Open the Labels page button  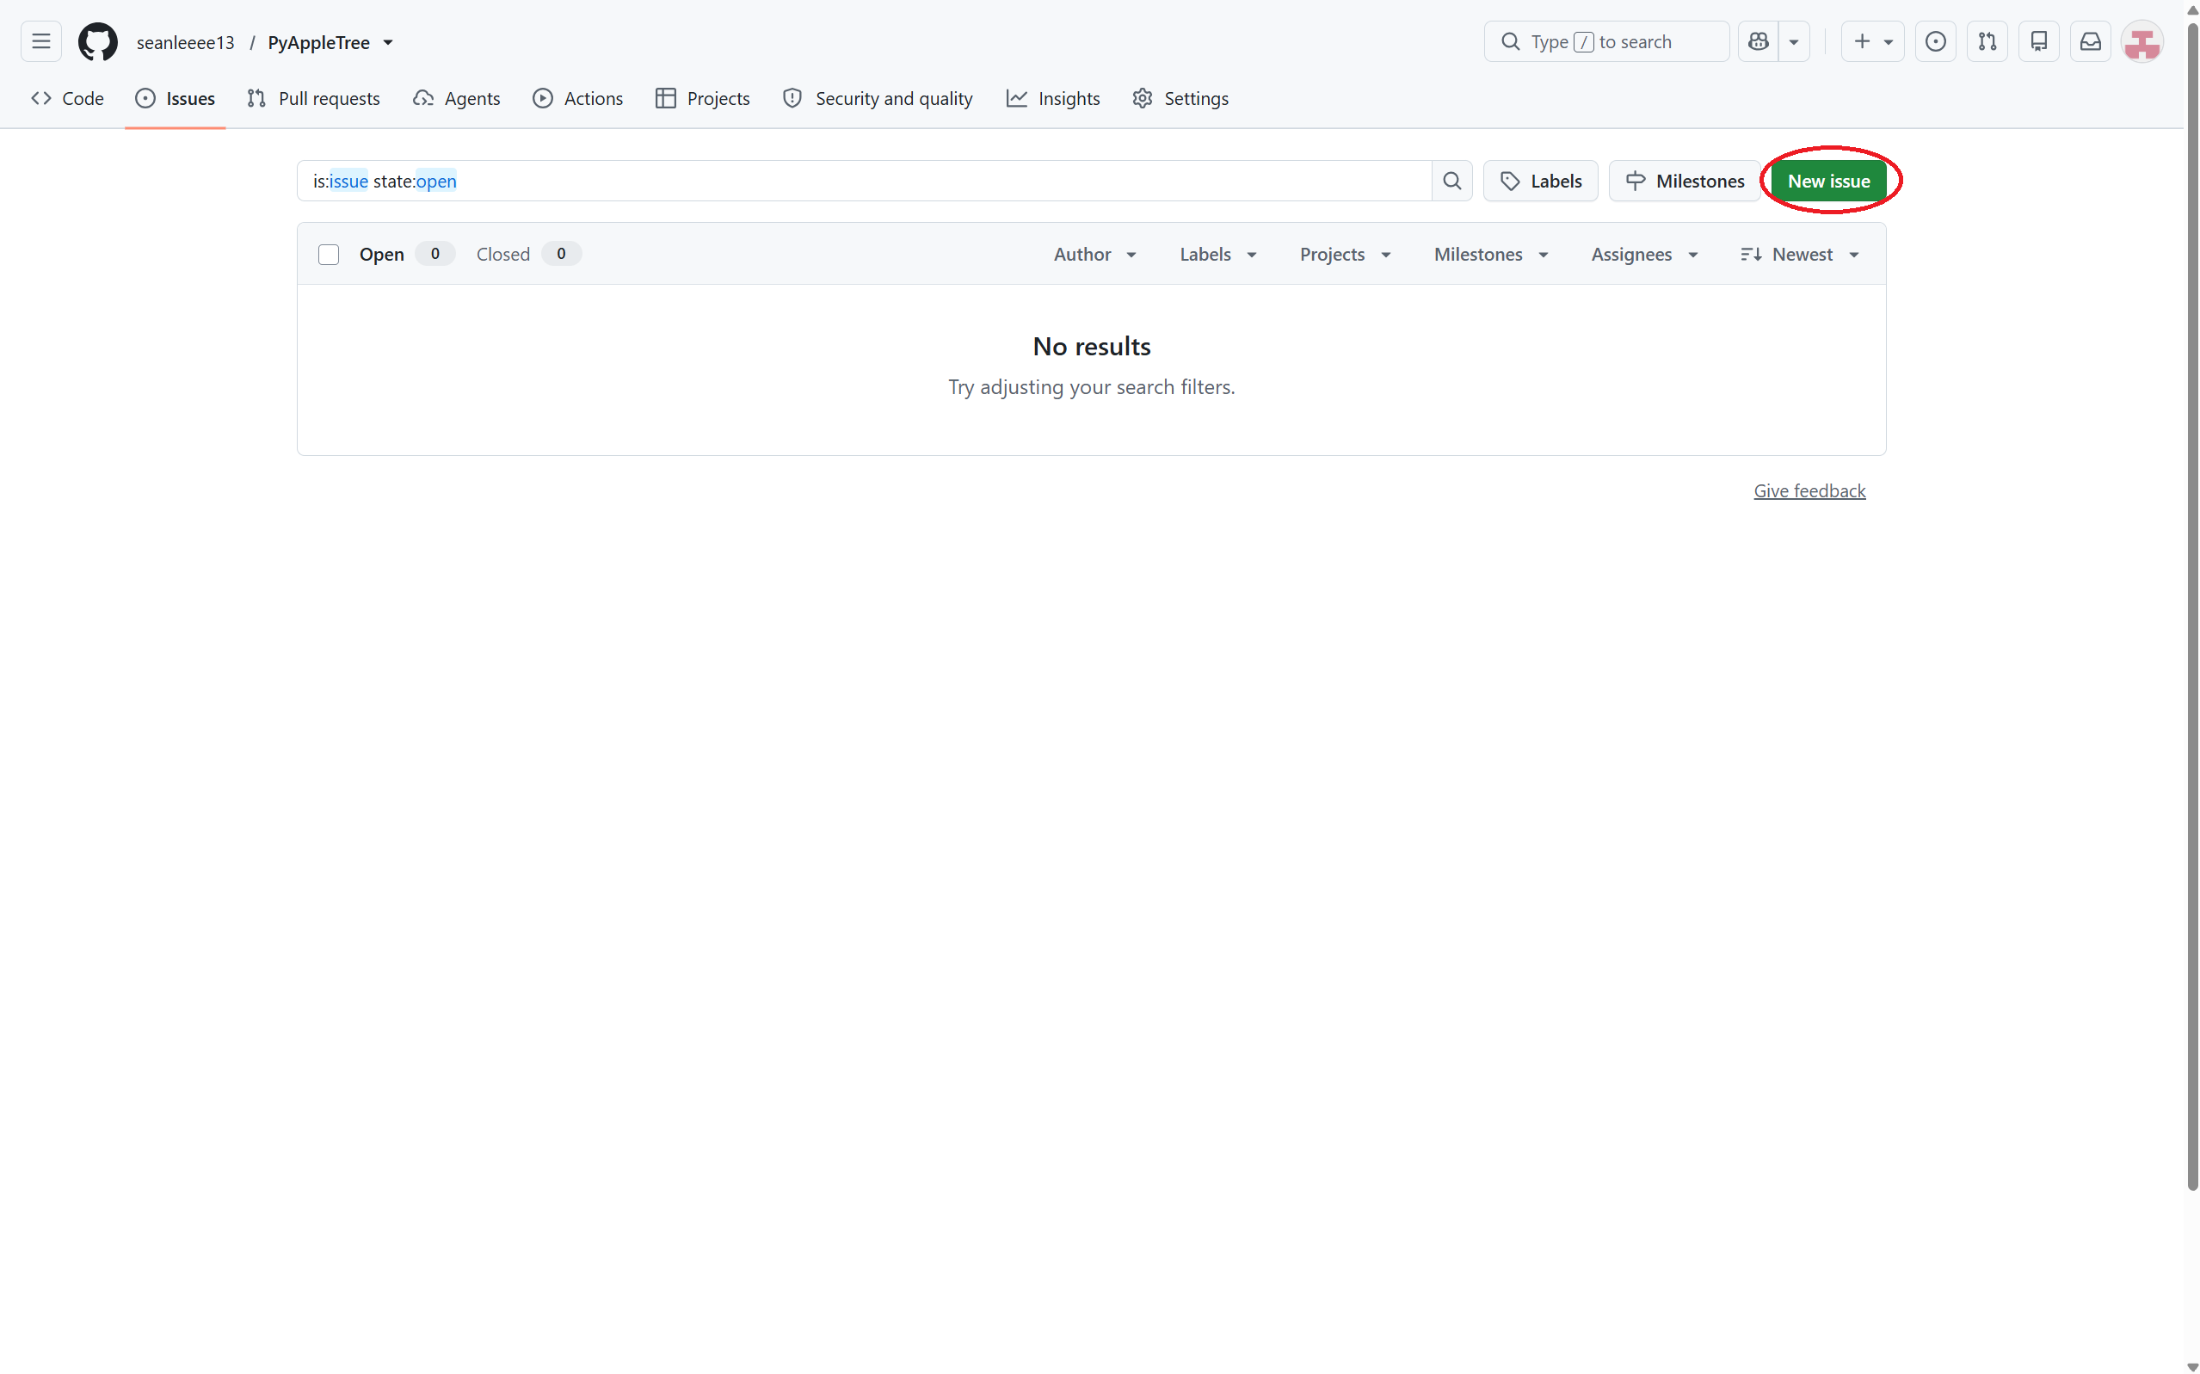tap(1540, 181)
